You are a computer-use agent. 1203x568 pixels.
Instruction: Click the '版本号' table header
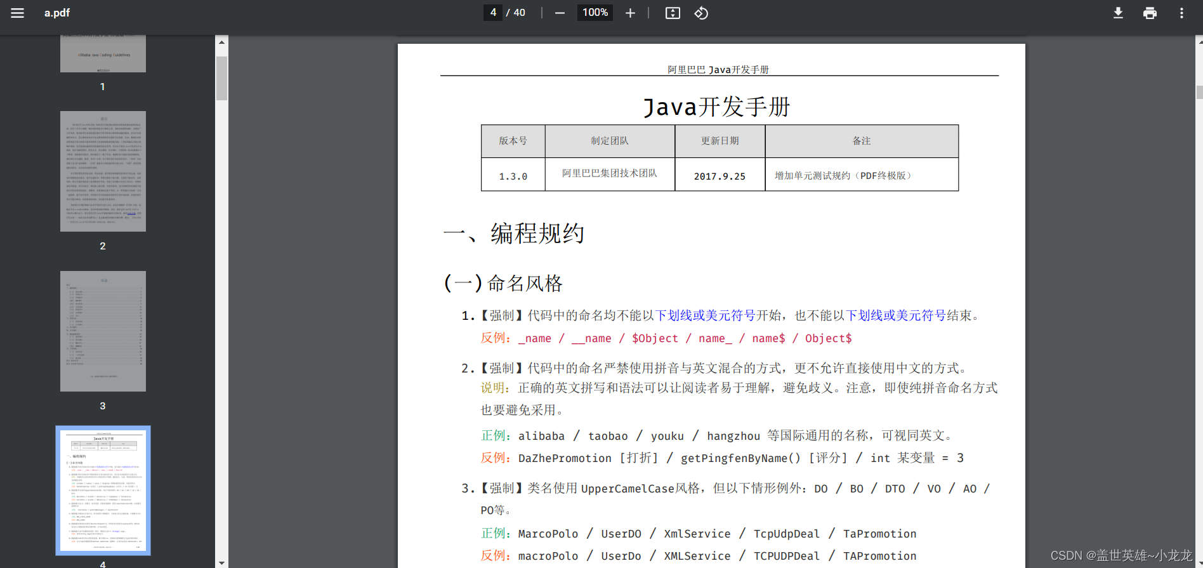(513, 141)
